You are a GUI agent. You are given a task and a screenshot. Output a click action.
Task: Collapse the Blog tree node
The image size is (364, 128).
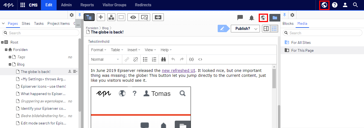pyautogui.click(x=10, y=65)
